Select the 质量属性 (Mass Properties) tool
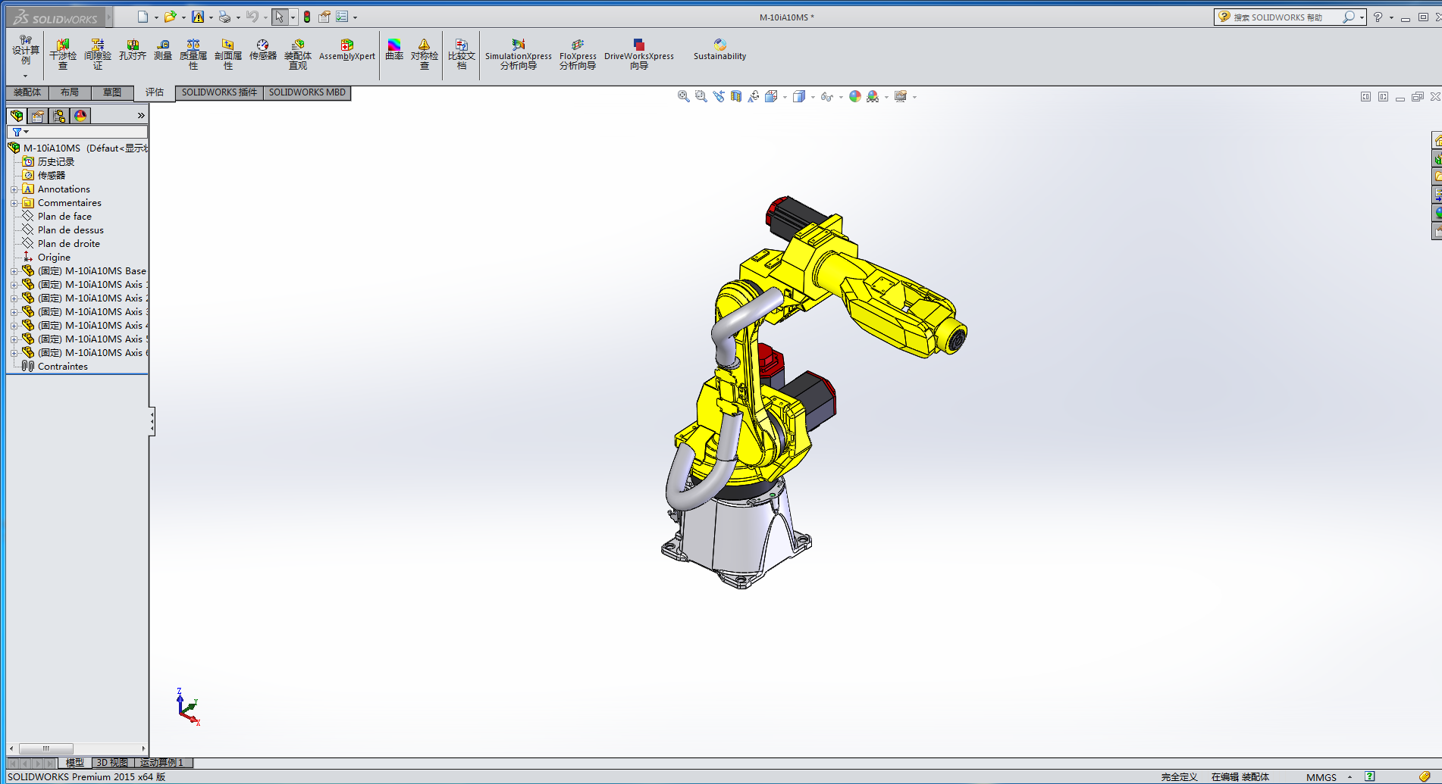 193,52
